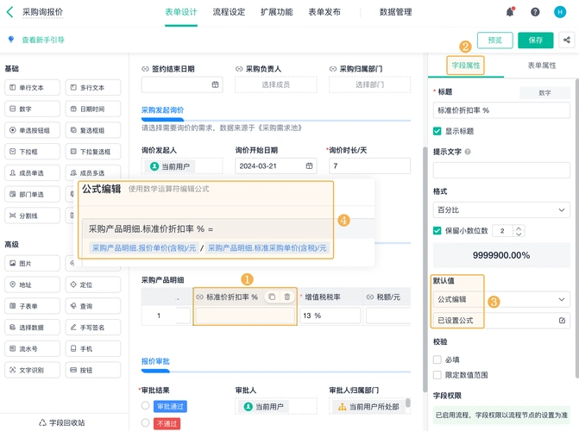Add 成员单选 component
This screenshot has height=431, width=579.
pyautogui.click(x=32, y=172)
